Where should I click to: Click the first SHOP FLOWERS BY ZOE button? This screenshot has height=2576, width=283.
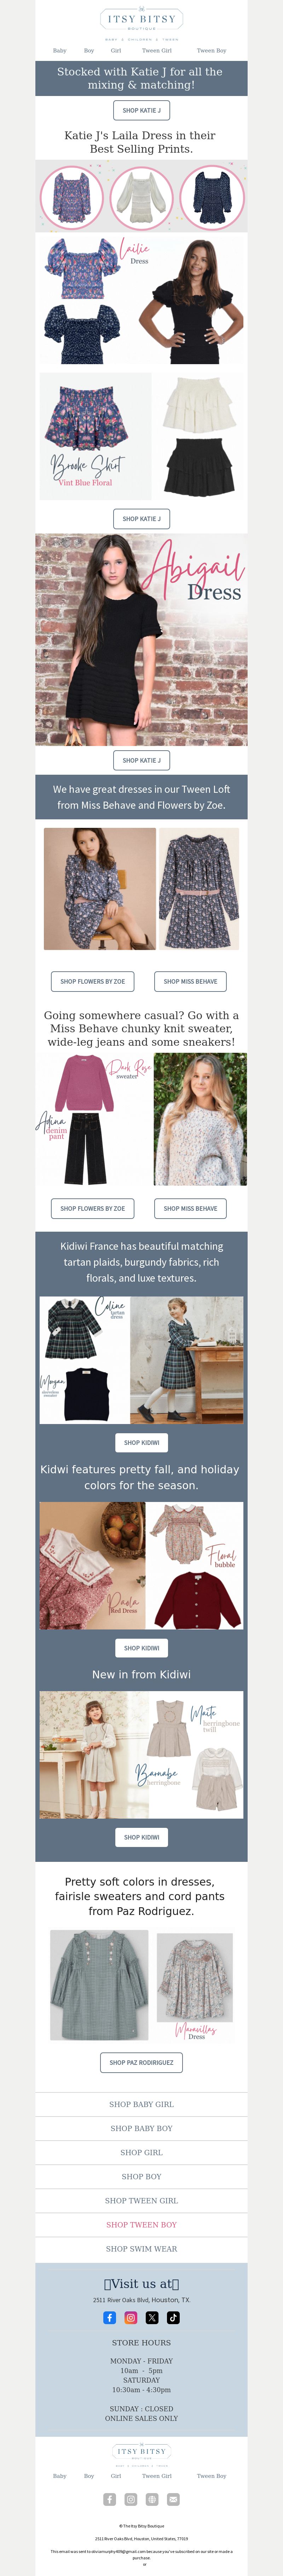[x=92, y=981]
